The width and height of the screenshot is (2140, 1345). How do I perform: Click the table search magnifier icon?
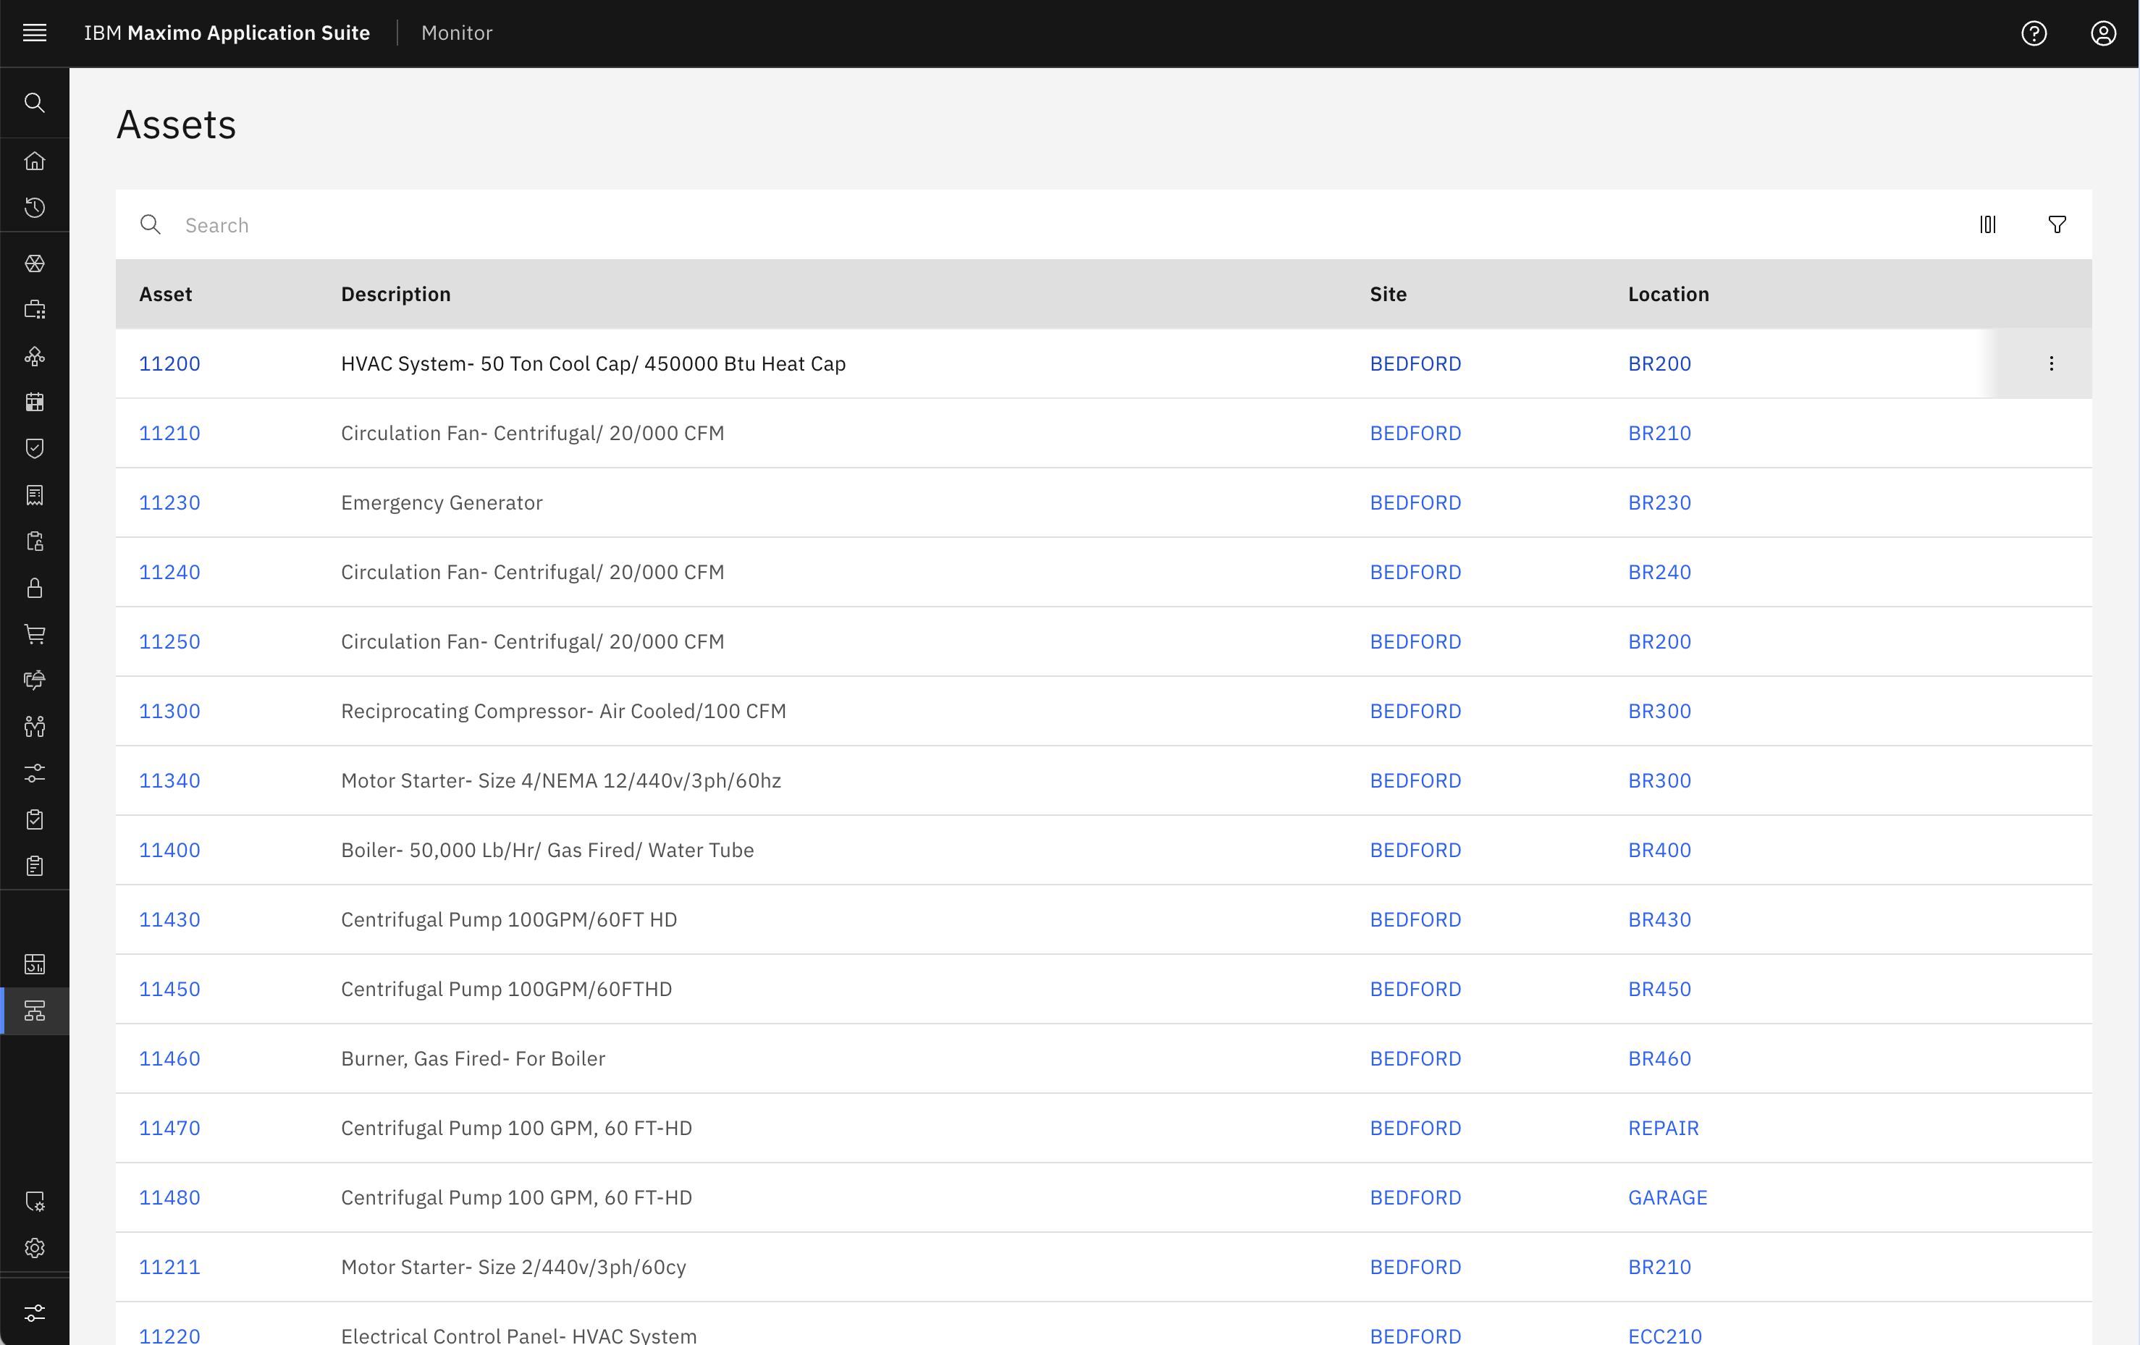pos(151,224)
